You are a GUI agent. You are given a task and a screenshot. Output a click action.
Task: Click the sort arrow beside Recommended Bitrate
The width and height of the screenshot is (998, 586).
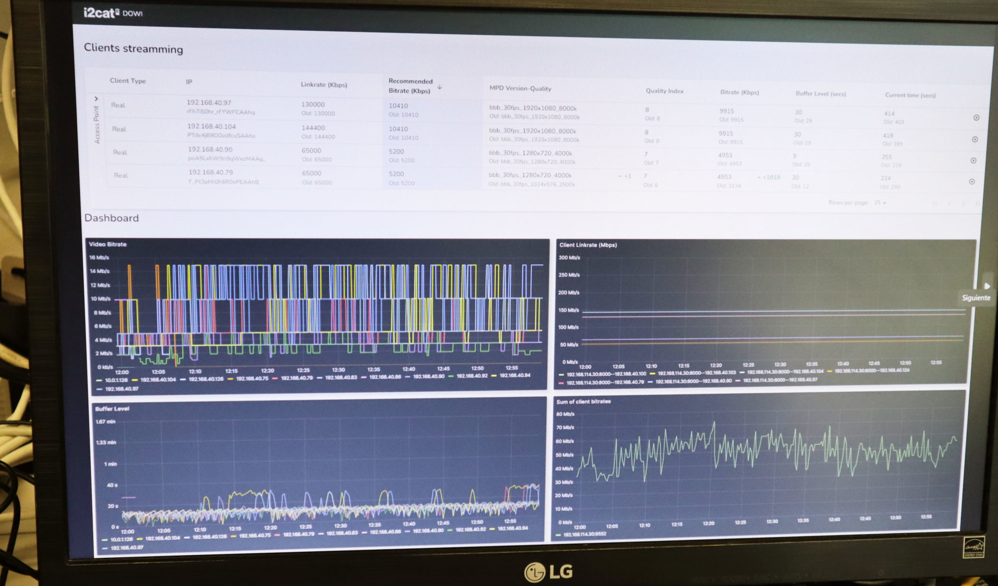[440, 87]
